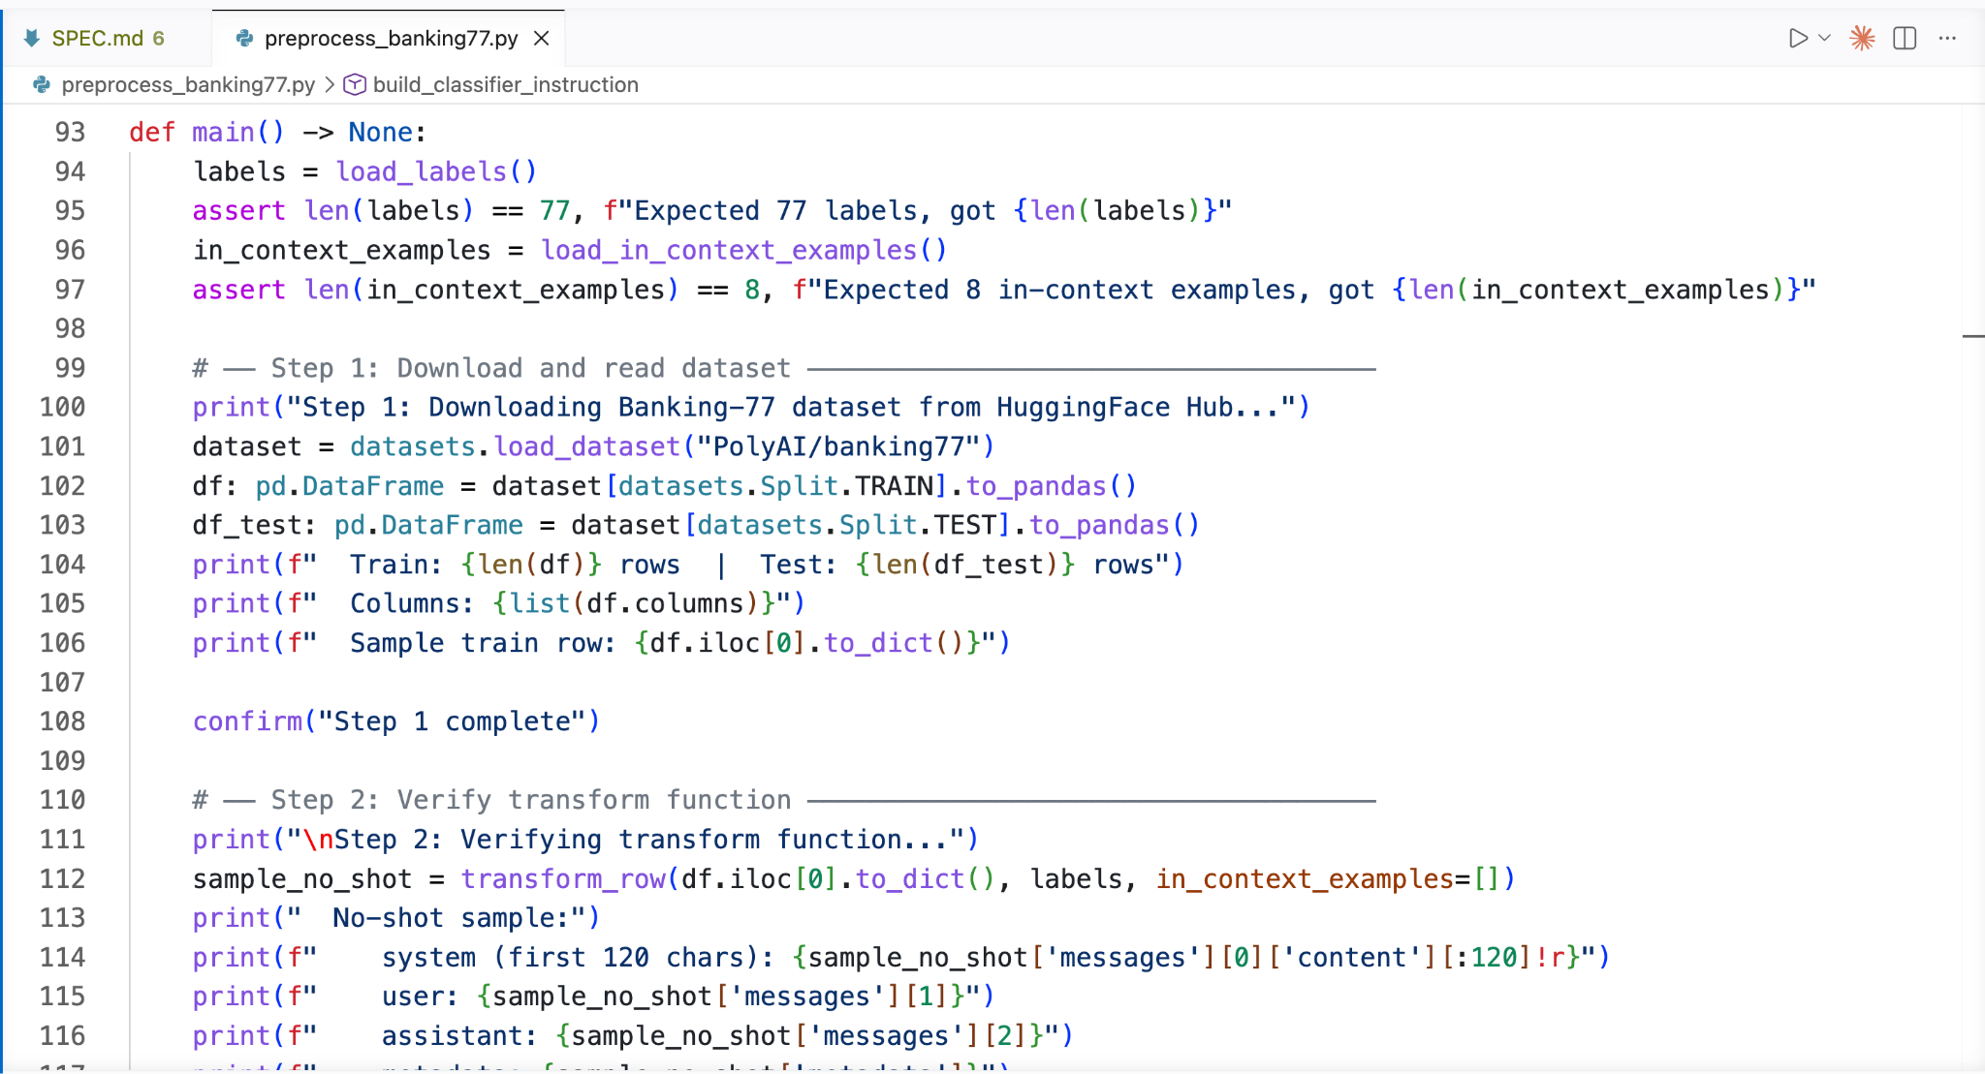Open the preprocess_banking77.py breadcrumb dropdown
Screen dimensions: 1985x1074
click(188, 84)
